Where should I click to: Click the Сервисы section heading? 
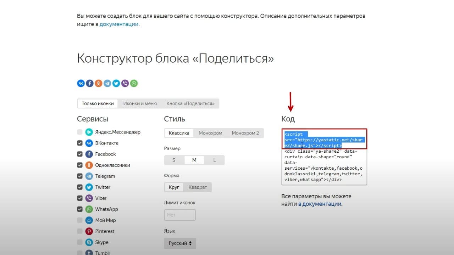[93, 119]
